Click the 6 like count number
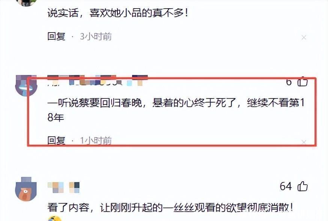Viewport: 328px width, 221px height. click(289, 82)
